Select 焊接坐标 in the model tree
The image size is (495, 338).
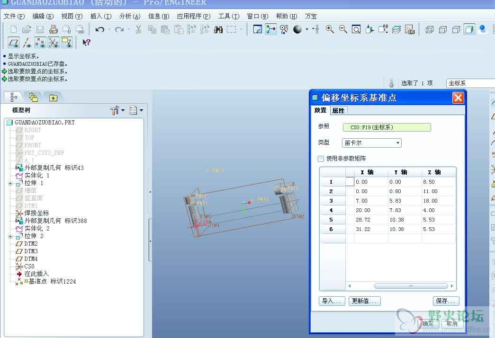[36, 213]
